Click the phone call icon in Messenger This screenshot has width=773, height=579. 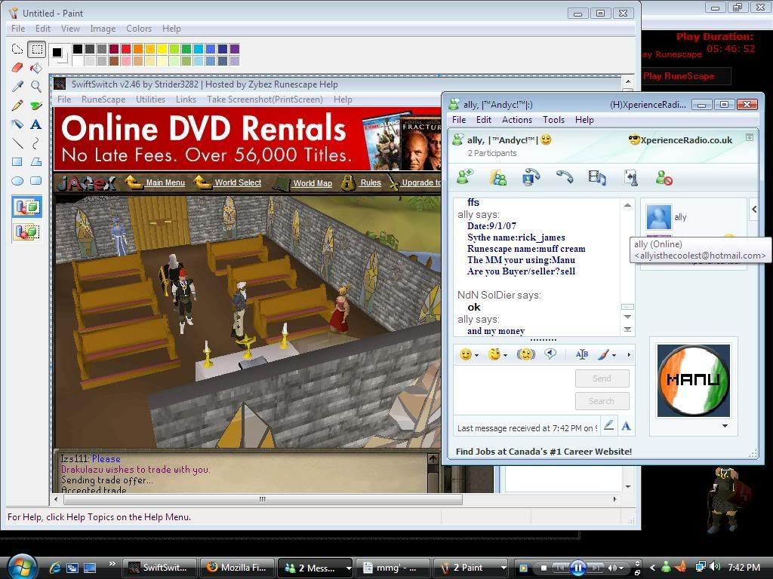[x=565, y=177]
